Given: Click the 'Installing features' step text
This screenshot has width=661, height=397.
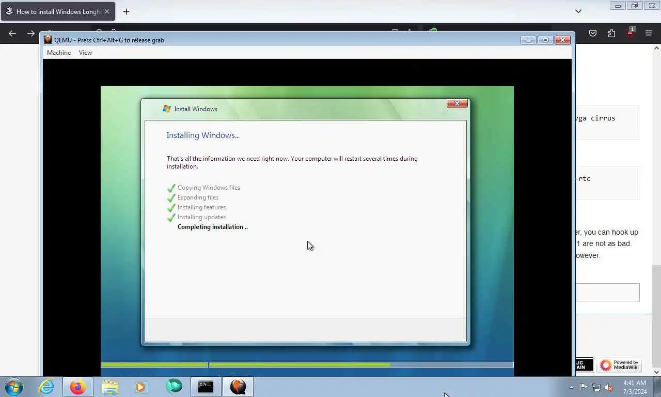Looking at the screenshot, I should [x=201, y=207].
